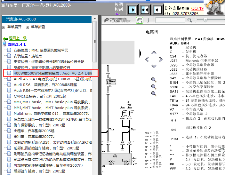The width and height of the screenshot is (225, 175).
Task: Click the left-arrow view control button
Action: (x=157, y=10)
